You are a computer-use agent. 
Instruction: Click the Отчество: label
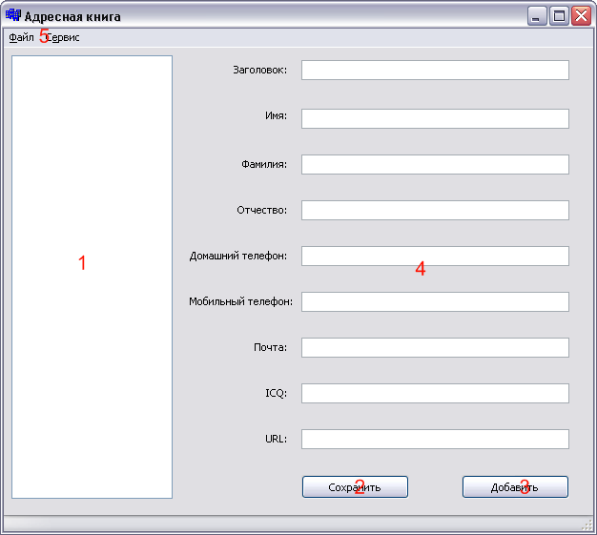click(262, 210)
